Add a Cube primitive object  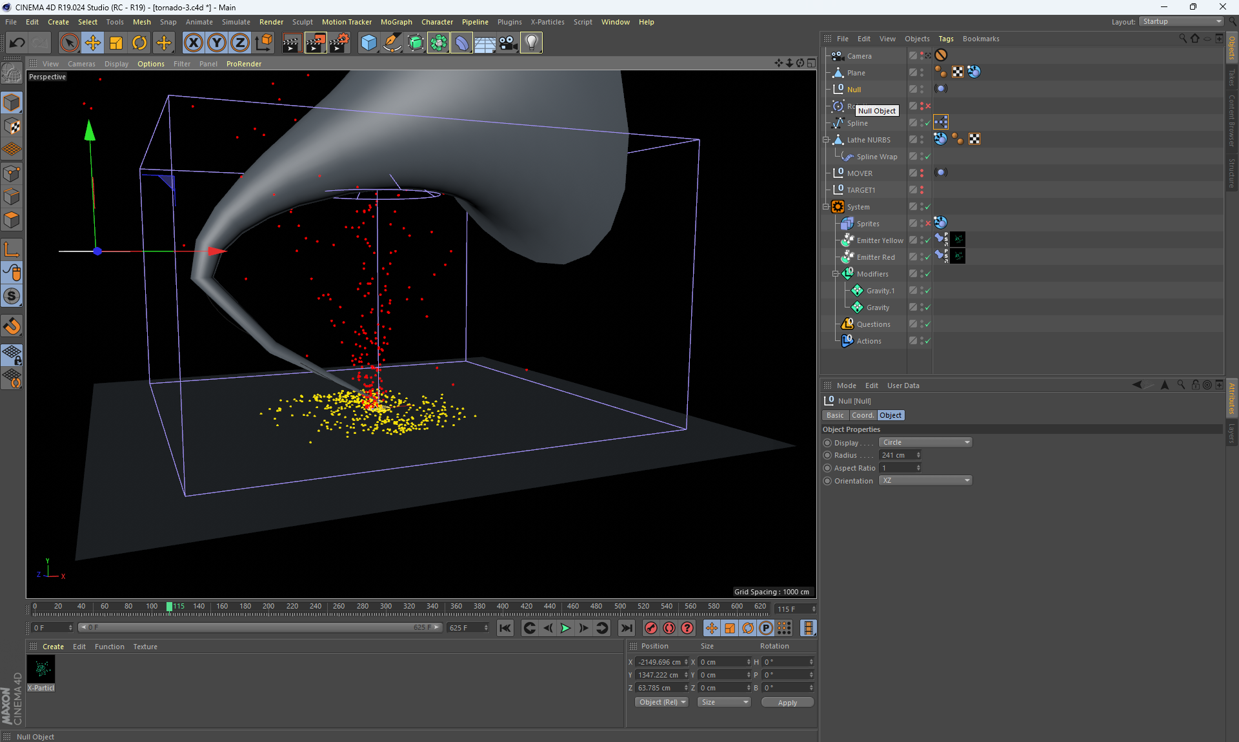point(368,43)
